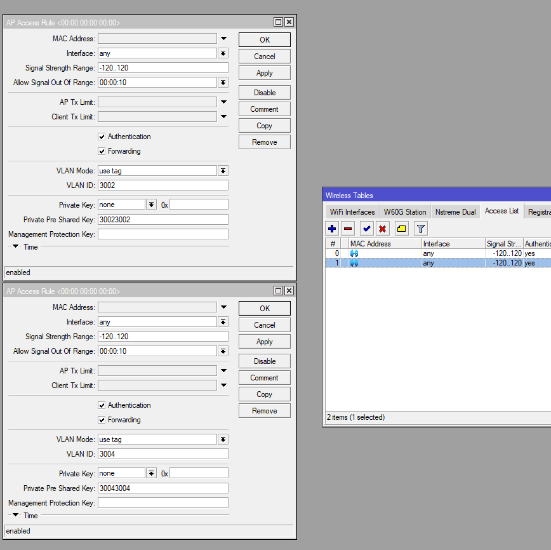This screenshot has width=551, height=550.
Task: Click Private Pre Shared Key field 30023002
Action: pyautogui.click(x=163, y=220)
